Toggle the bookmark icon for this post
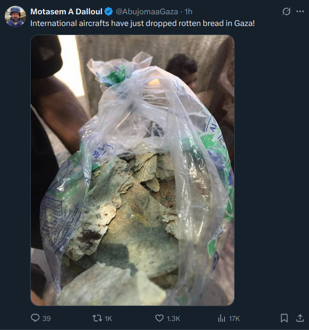309x330 pixels. point(284,318)
